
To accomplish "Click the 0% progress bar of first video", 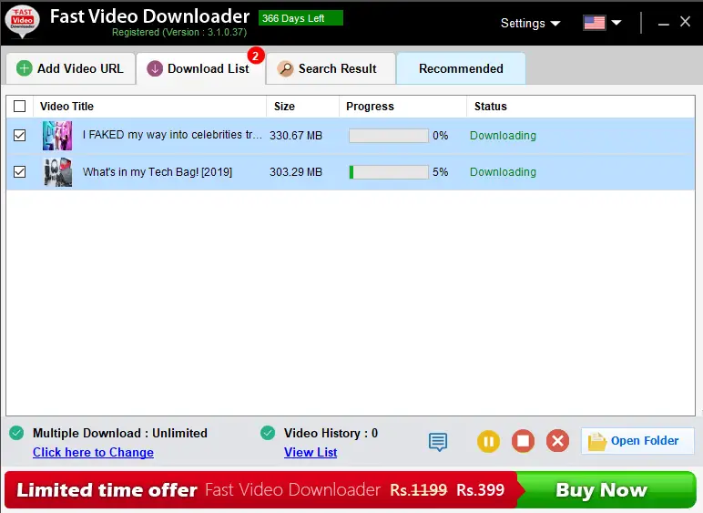I will coord(389,136).
